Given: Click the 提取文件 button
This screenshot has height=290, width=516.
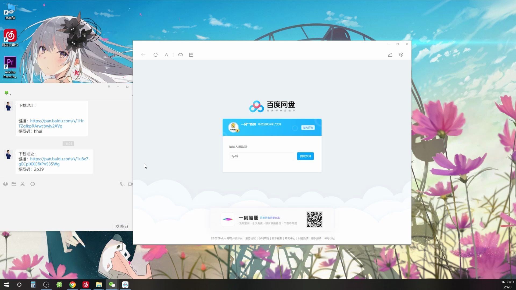Looking at the screenshot, I should click(x=305, y=156).
